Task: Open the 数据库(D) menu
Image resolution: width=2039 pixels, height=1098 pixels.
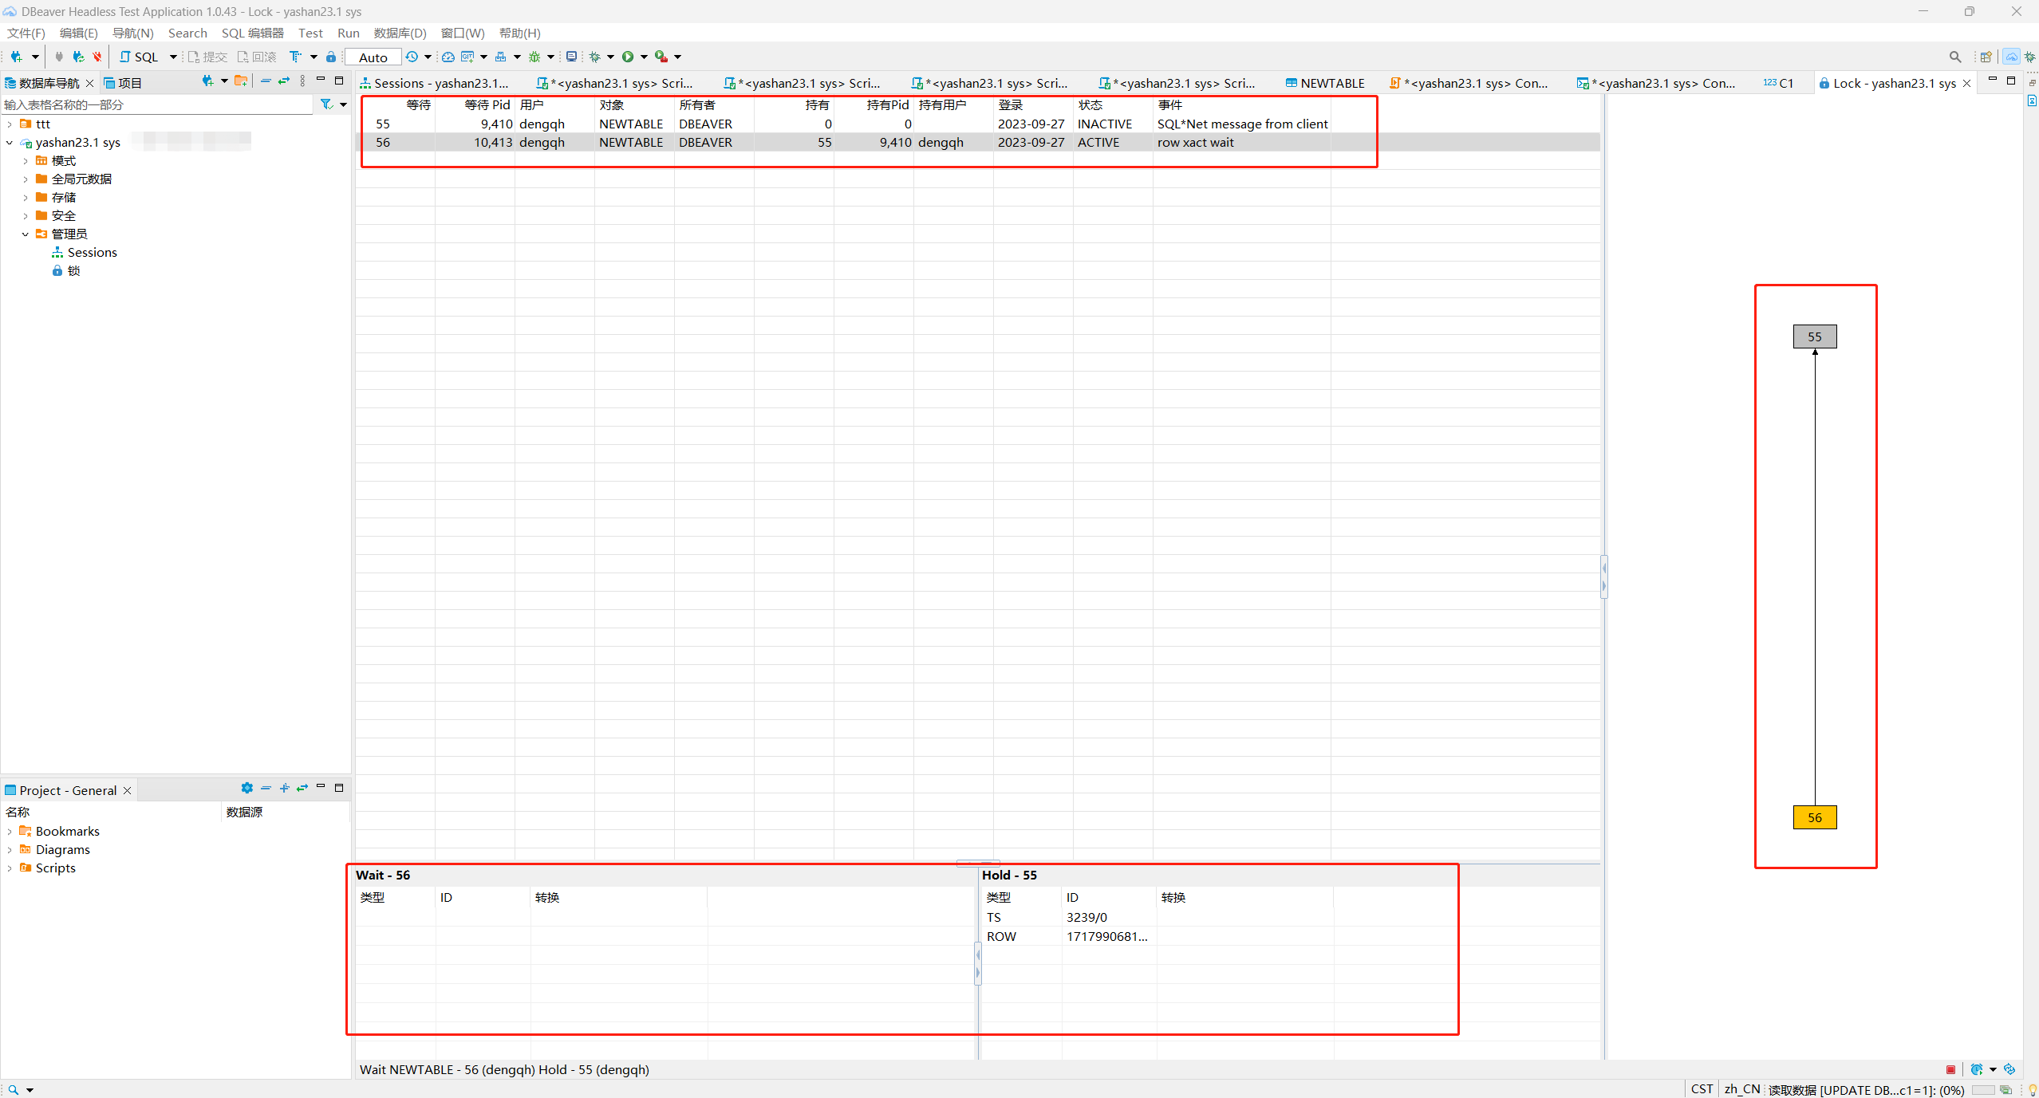Action: click(x=400, y=33)
